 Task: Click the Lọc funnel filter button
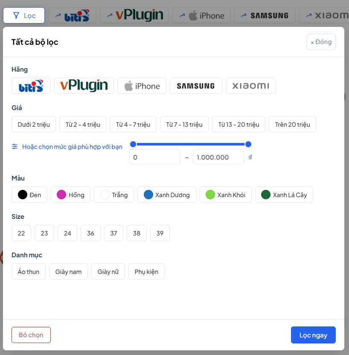(24, 15)
